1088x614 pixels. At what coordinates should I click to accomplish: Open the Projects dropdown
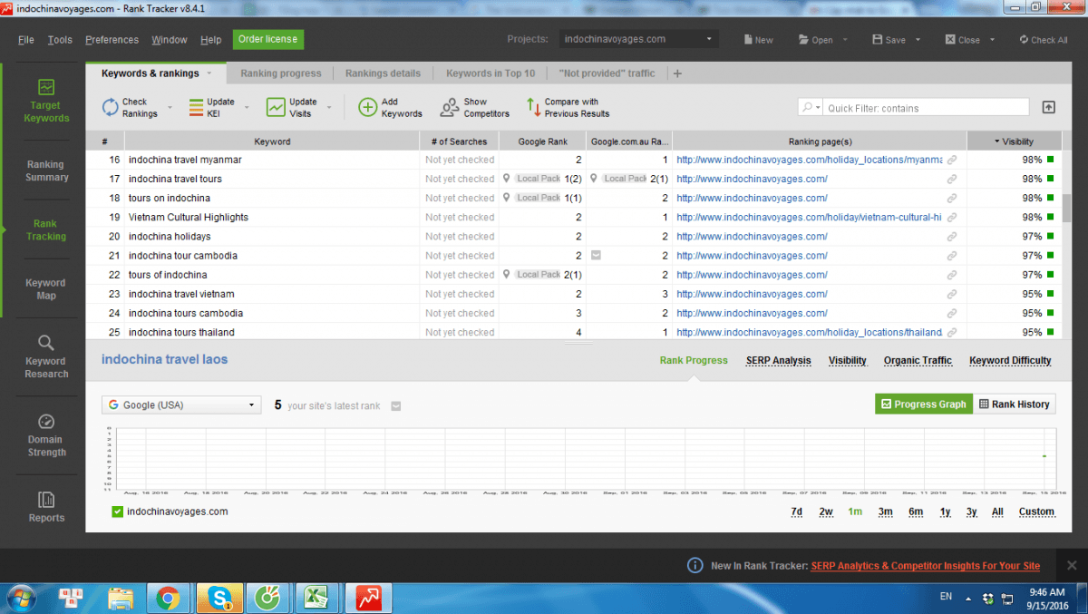(x=637, y=40)
